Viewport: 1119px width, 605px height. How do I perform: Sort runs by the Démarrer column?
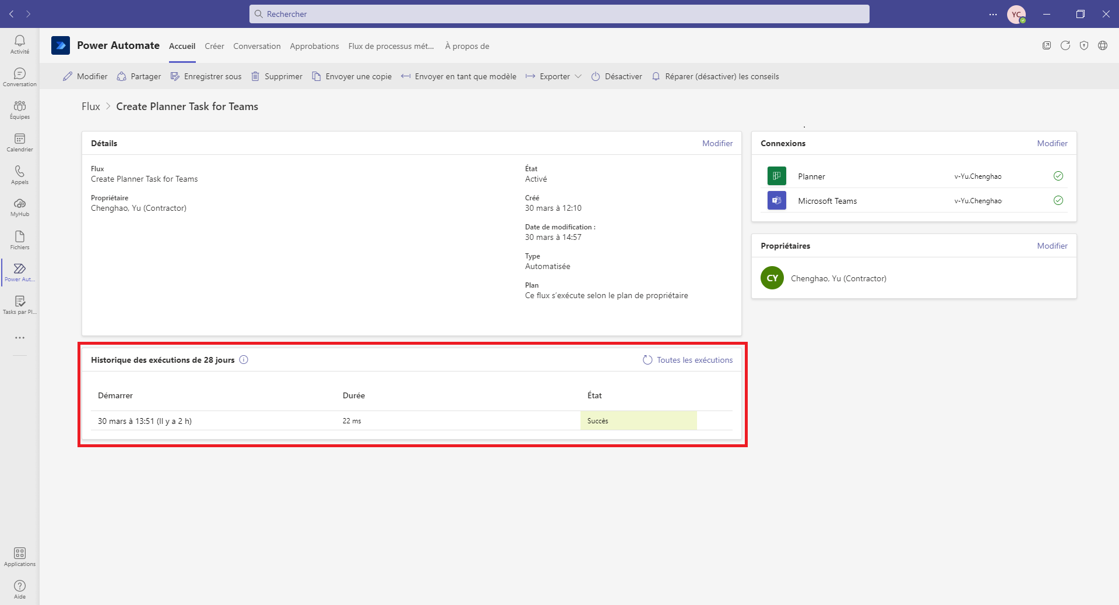coord(115,395)
